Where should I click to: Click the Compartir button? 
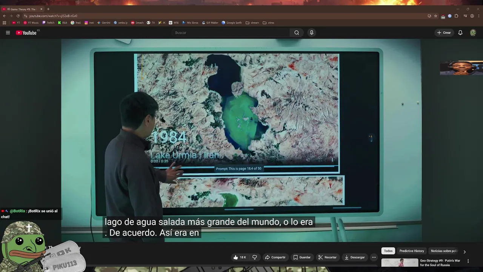[275, 257]
